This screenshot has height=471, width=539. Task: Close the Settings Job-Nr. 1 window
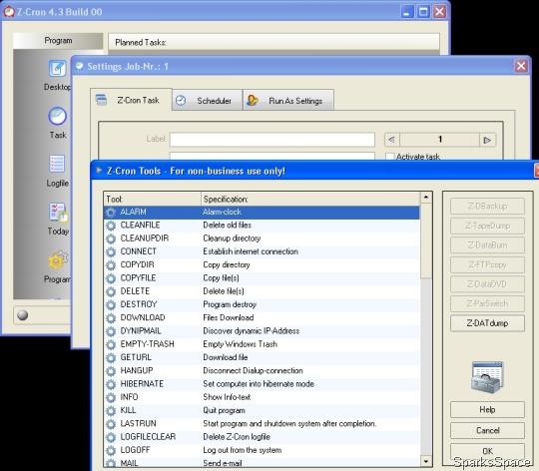[x=521, y=66]
